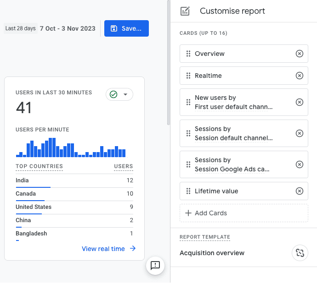Grab the Lifetime value card drag handle
Viewport: 317px width, 284px height.
coord(188,191)
